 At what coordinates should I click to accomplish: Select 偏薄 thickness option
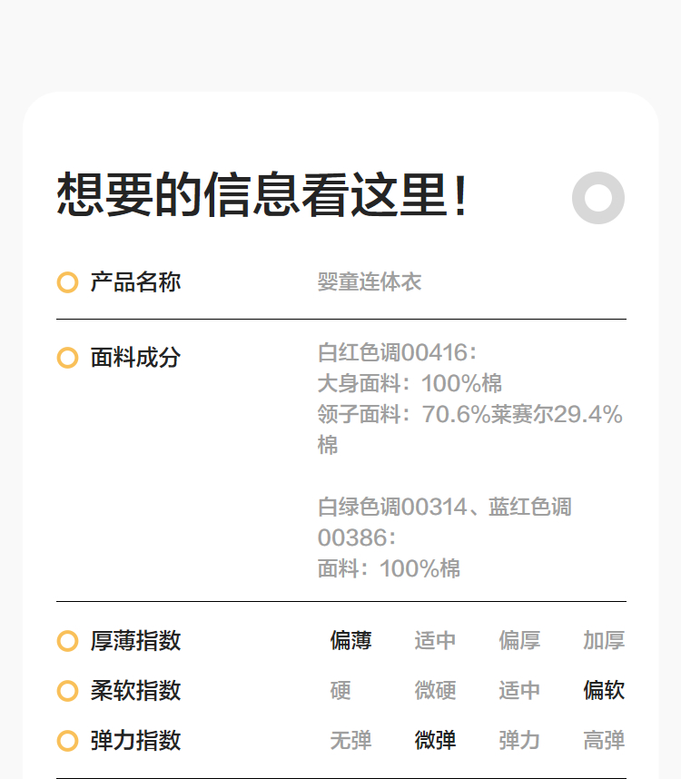pos(350,641)
